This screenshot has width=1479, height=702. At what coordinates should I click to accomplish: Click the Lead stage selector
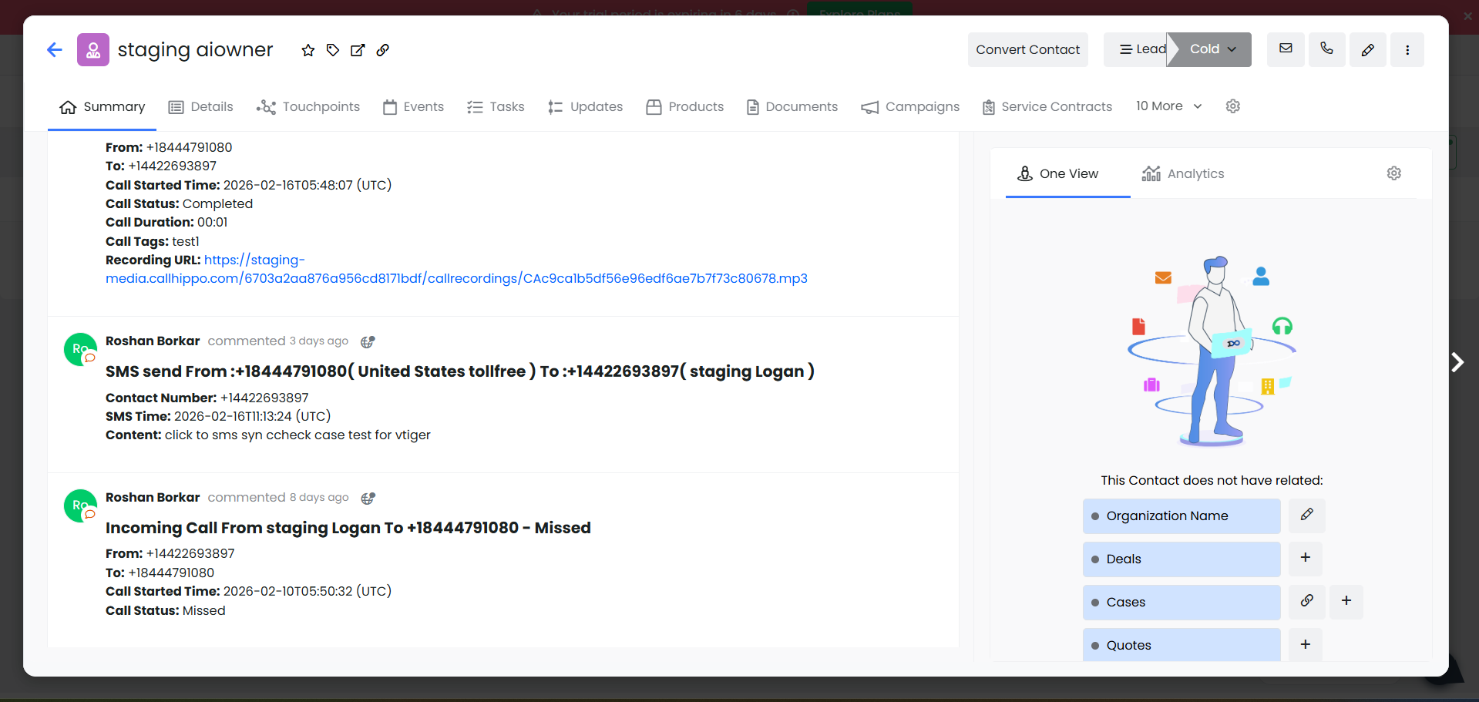coord(1139,49)
